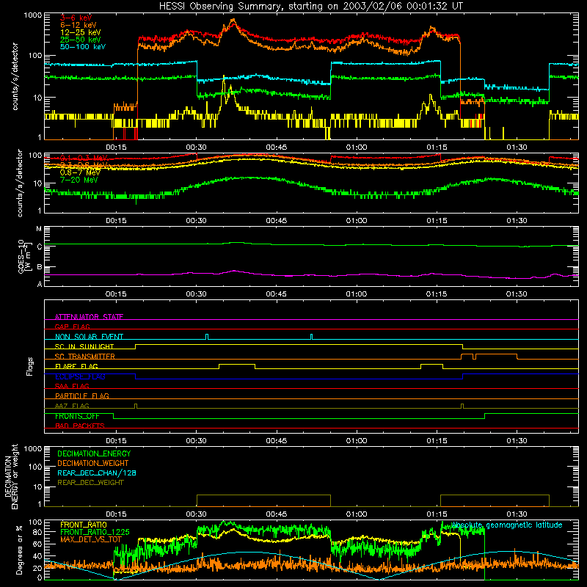Select the BAD_PACKETS label
Viewport: 587px width, 587px height.
click(80, 426)
